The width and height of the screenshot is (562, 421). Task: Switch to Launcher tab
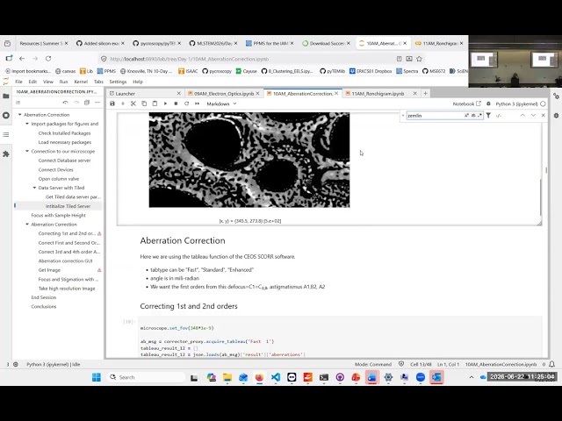coord(145,94)
